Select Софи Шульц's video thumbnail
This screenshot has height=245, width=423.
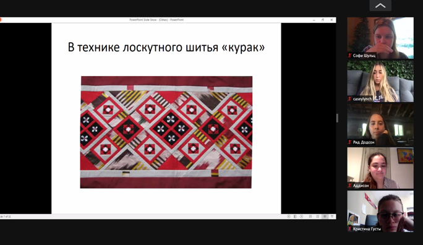pos(380,38)
